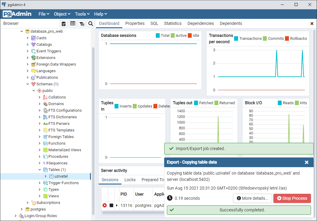
Task: Click the Stop Process button
Action: coord(292,198)
